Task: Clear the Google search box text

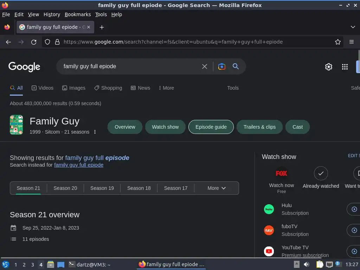Action: click(x=204, y=66)
